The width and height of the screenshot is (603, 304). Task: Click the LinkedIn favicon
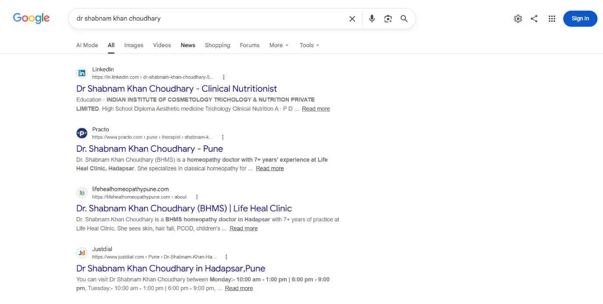point(82,73)
